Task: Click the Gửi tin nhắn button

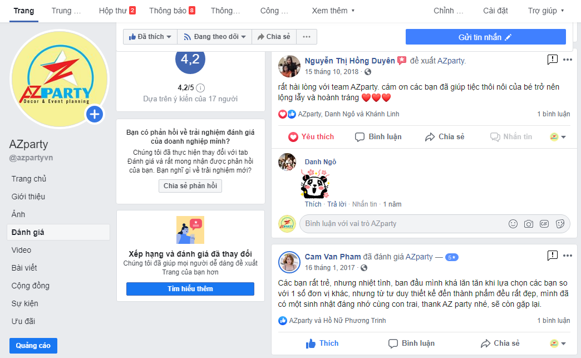Action: point(485,37)
